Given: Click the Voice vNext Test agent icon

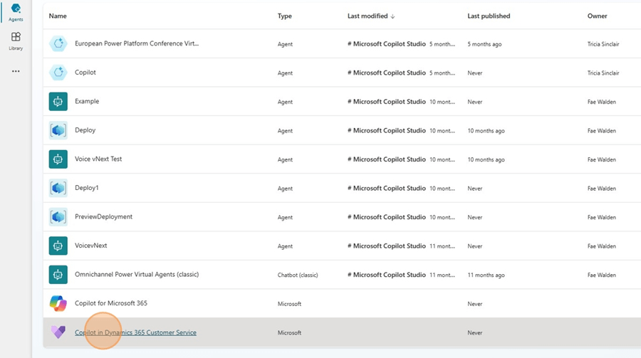Looking at the screenshot, I should point(58,159).
